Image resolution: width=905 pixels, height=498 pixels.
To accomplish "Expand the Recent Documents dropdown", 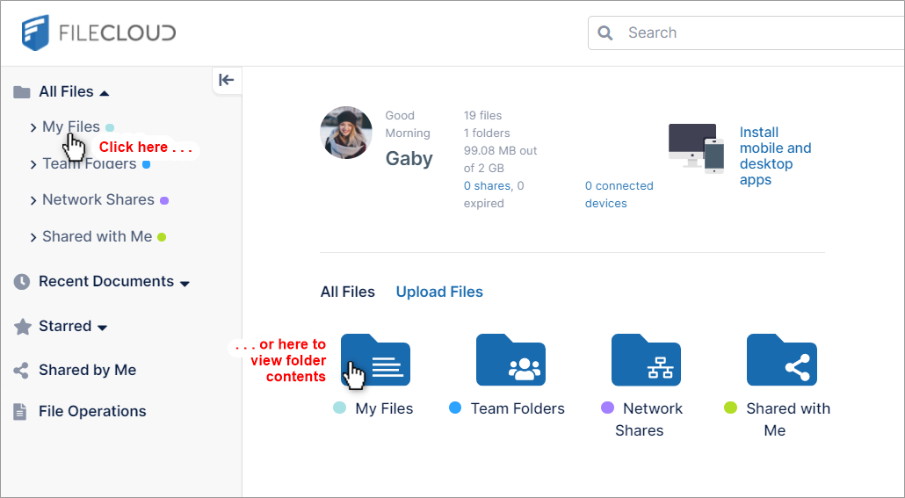I will coord(185,283).
